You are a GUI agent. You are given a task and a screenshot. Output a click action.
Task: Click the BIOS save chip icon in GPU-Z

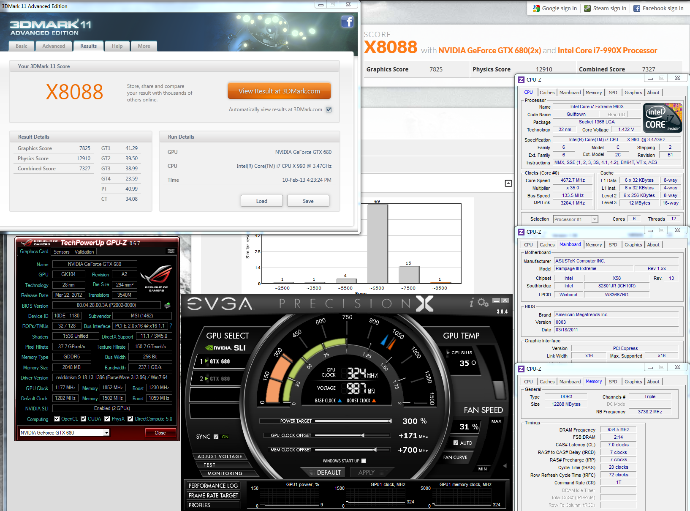click(x=167, y=305)
